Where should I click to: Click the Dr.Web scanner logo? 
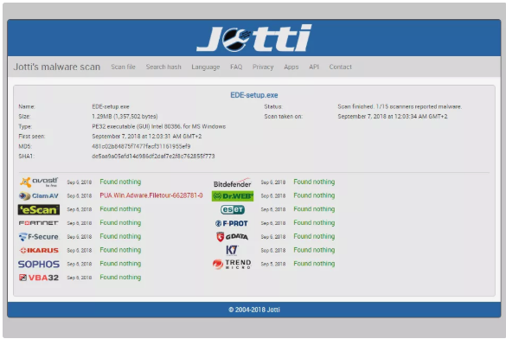233,195
